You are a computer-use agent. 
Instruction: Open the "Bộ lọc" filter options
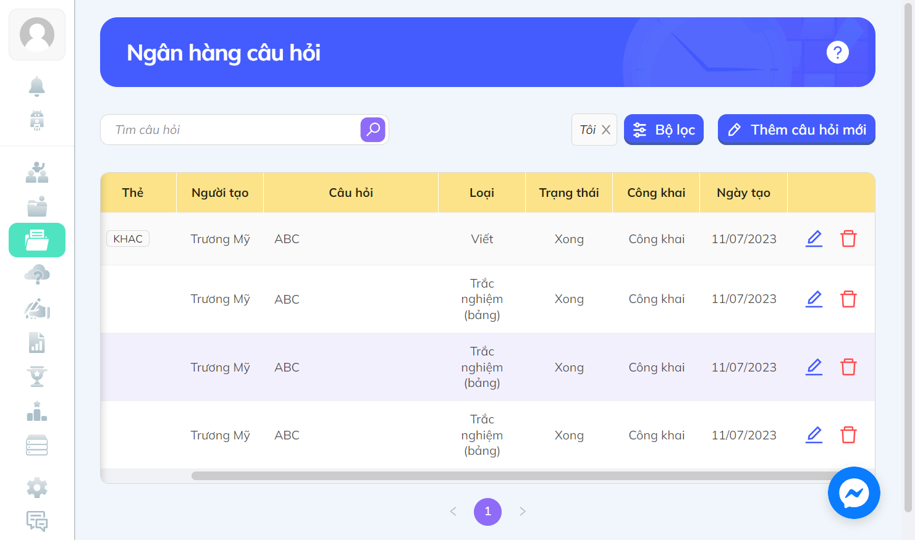coord(664,130)
